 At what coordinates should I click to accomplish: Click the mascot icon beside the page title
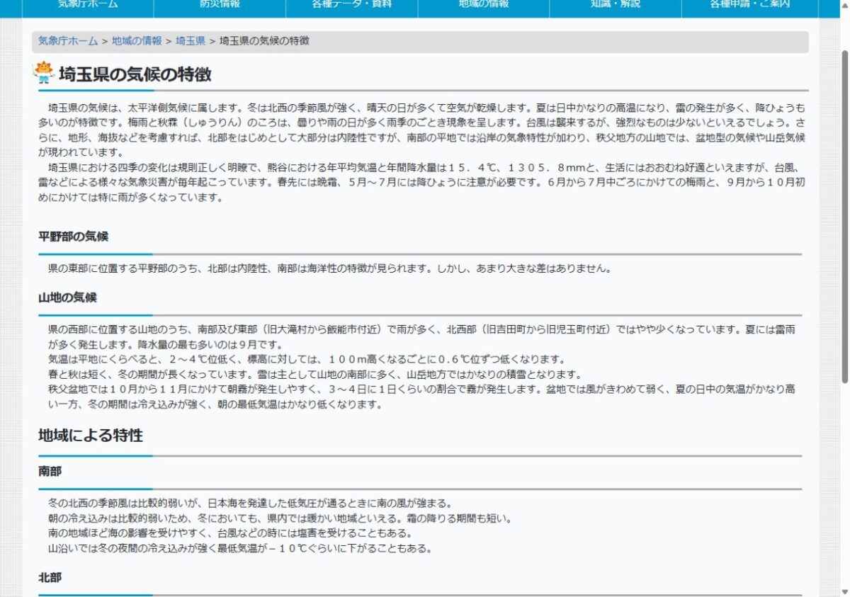coord(44,73)
